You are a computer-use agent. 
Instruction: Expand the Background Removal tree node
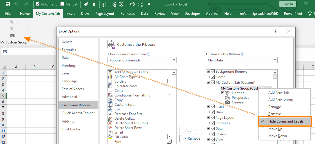[208, 72]
